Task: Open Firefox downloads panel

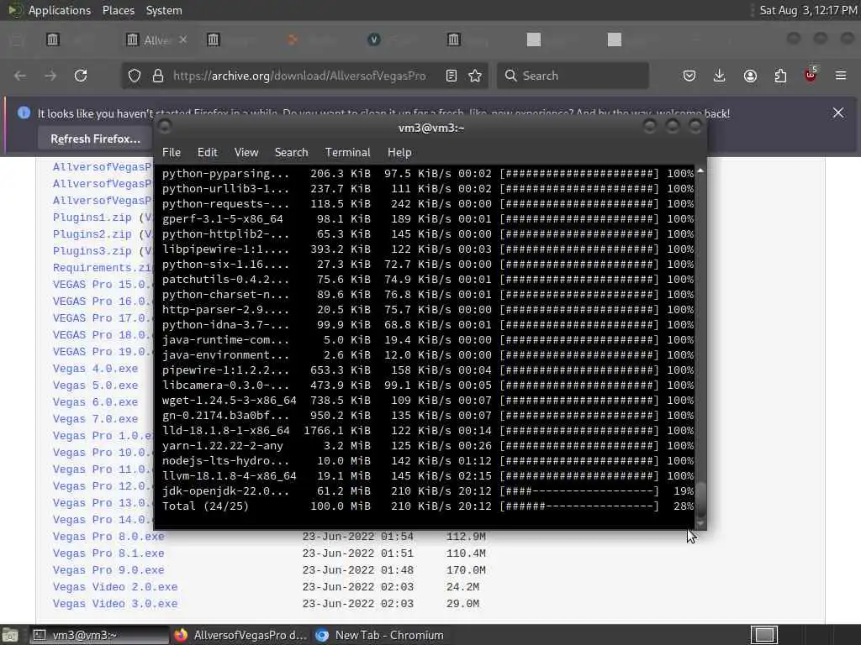Action: click(720, 76)
